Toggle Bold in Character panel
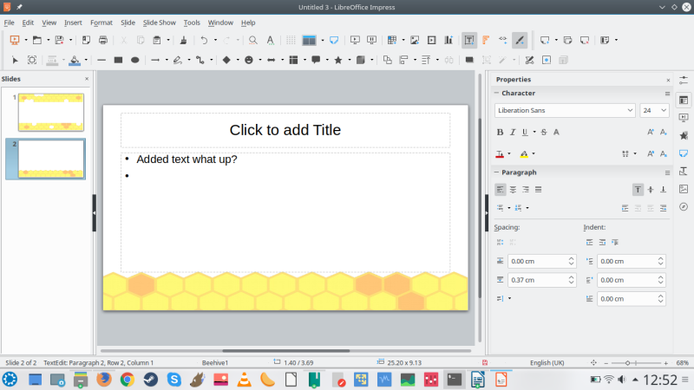This screenshot has height=390, width=694. coord(500,132)
